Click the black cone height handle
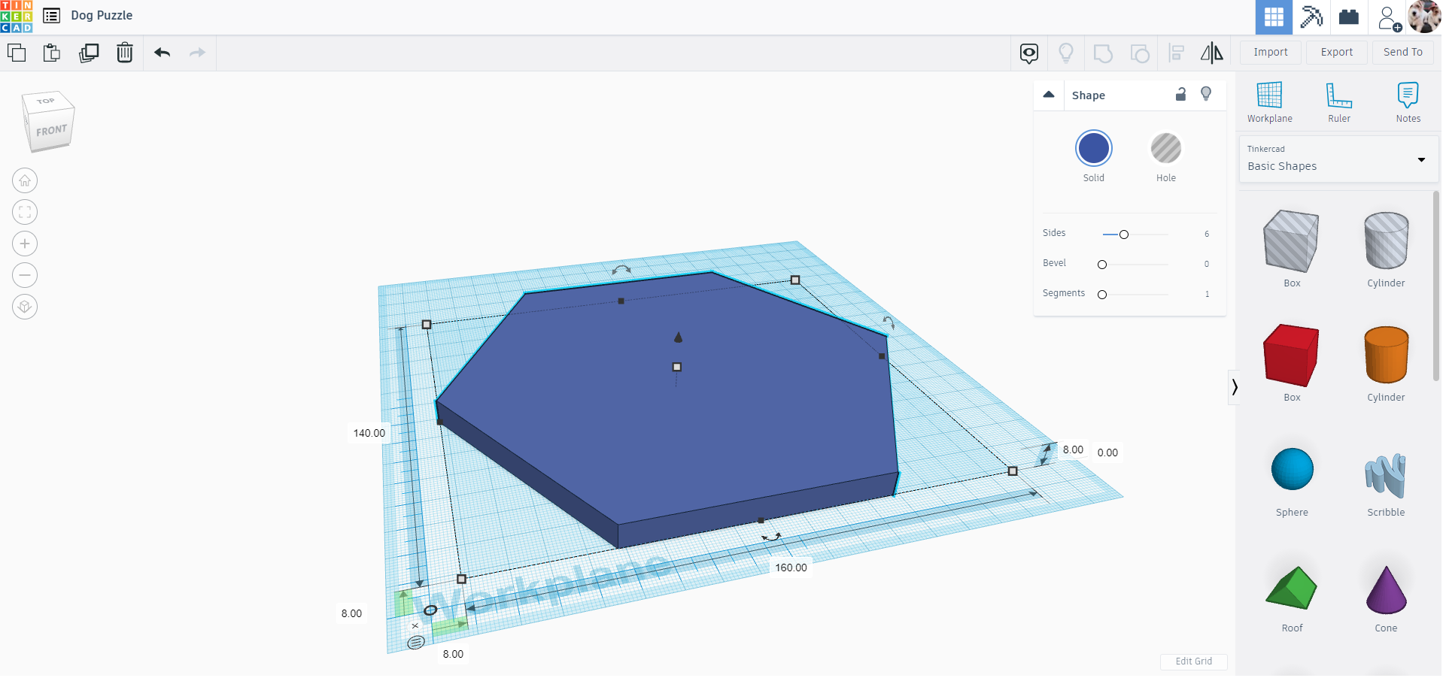 pos(679,337)
